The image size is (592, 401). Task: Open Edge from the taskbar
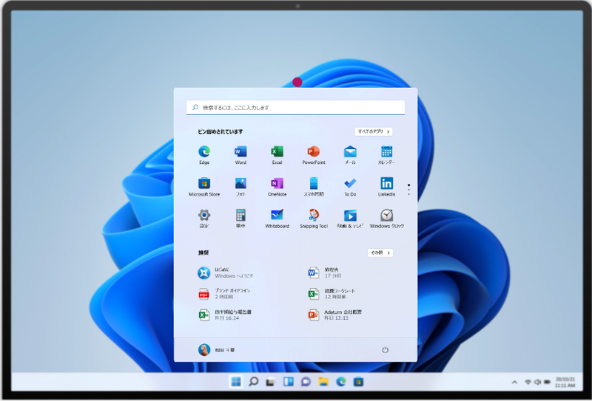coord(341,382)
